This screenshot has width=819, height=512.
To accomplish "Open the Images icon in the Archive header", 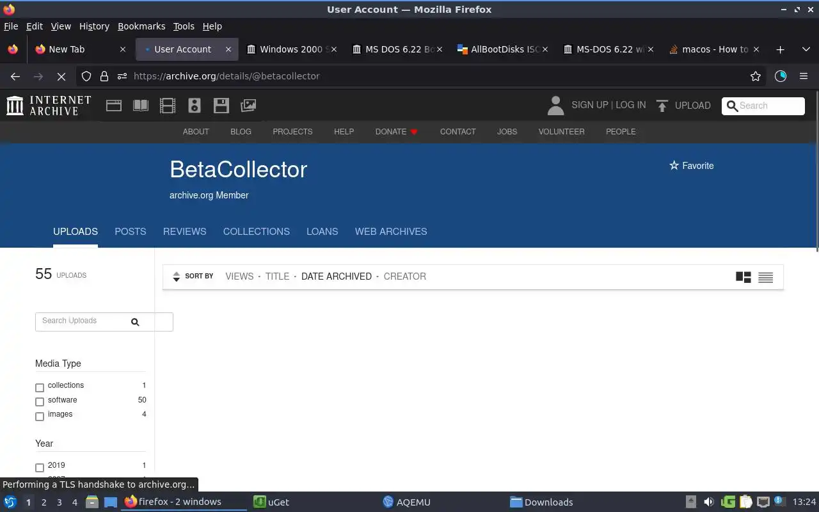I will pyautogui.click(x=248, y=106).
